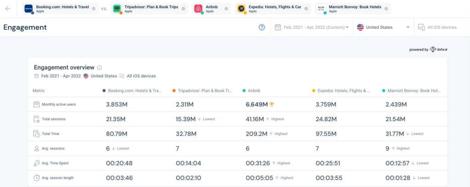Click avg time spent 00:31:26
The image size is (470, 187).
[x=258, y=163]
